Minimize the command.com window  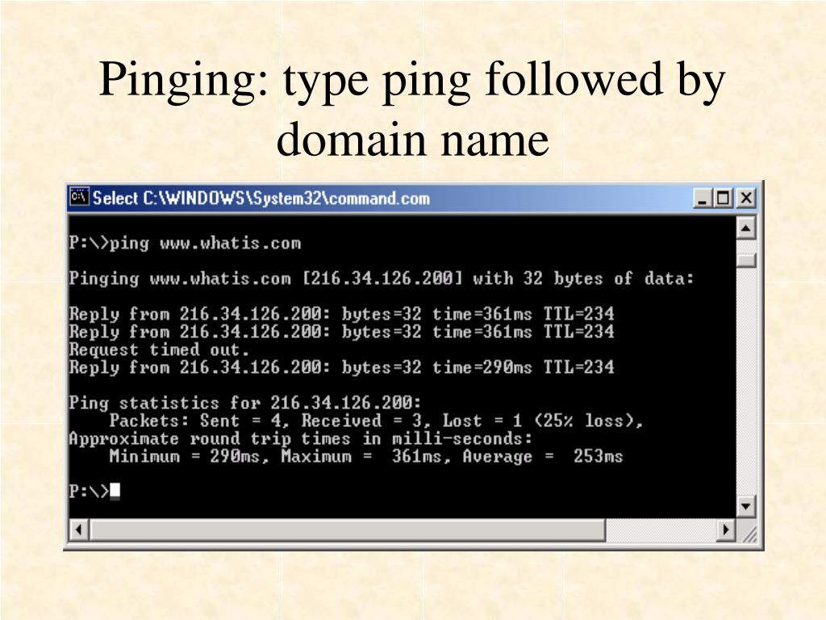(x=702, y=199)
